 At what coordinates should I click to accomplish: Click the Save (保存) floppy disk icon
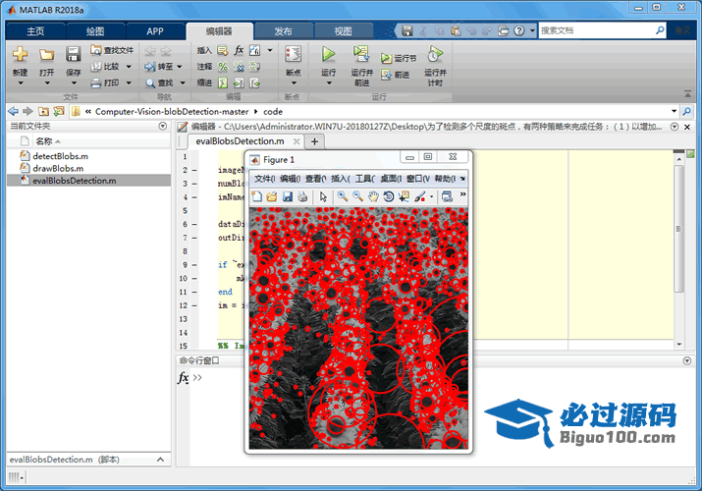[x=74, y=54]
